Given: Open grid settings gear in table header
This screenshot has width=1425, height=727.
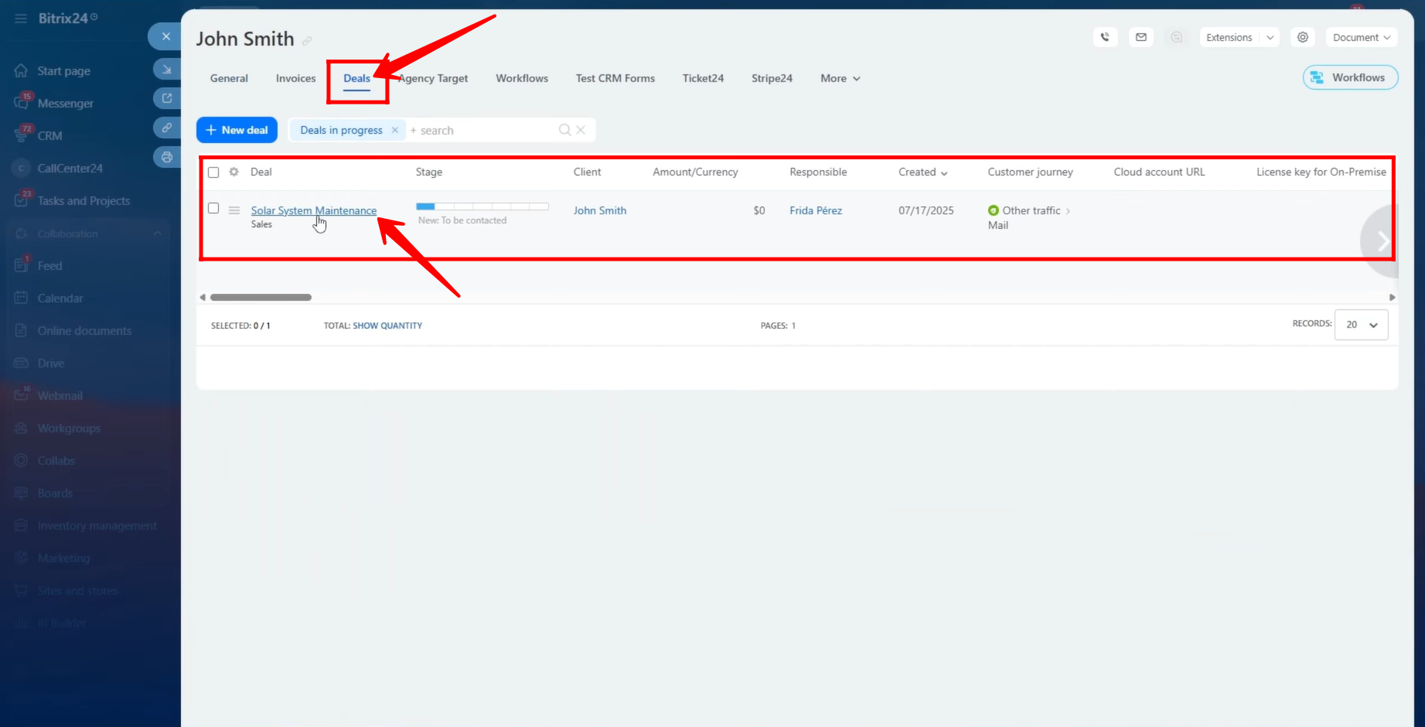Looking at the screenshot, I should point(234,172).
